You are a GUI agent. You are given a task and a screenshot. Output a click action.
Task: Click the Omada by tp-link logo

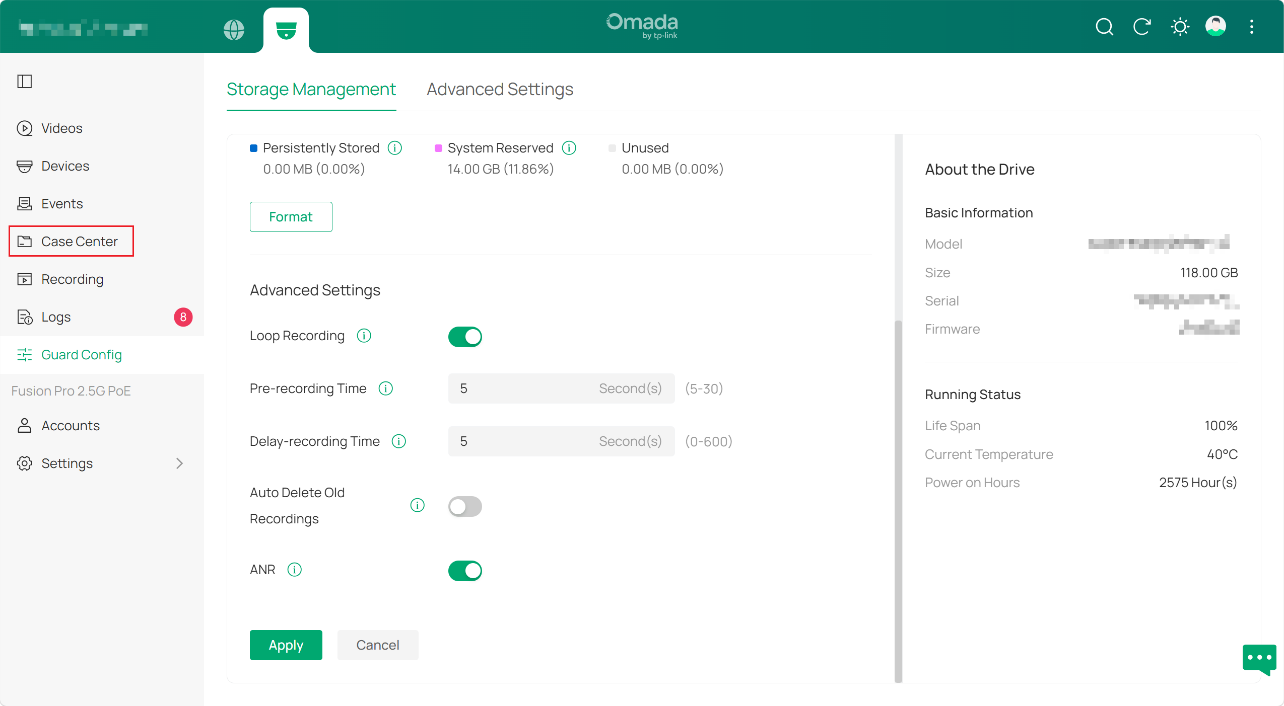pos(642,26)
